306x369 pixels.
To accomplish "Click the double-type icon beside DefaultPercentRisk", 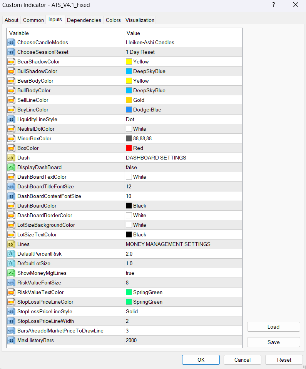I will pyautogui.click(x=11, y=254).
